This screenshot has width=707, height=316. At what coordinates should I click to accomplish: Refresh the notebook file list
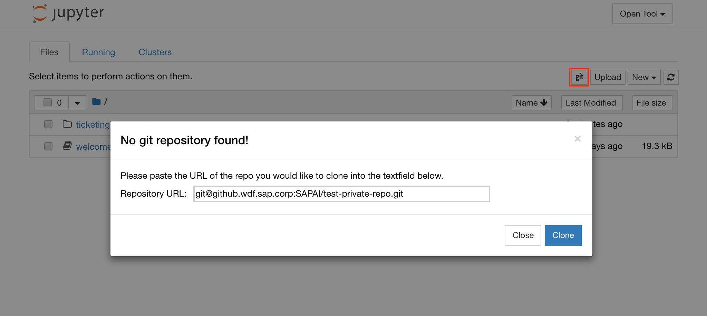coord(671,77)
